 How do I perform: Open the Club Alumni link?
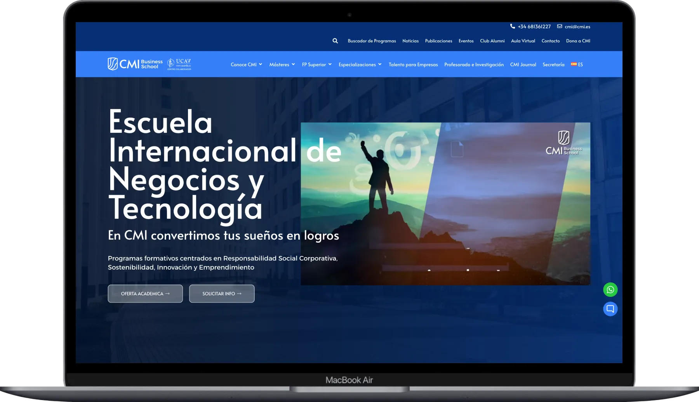coord(492,41)
